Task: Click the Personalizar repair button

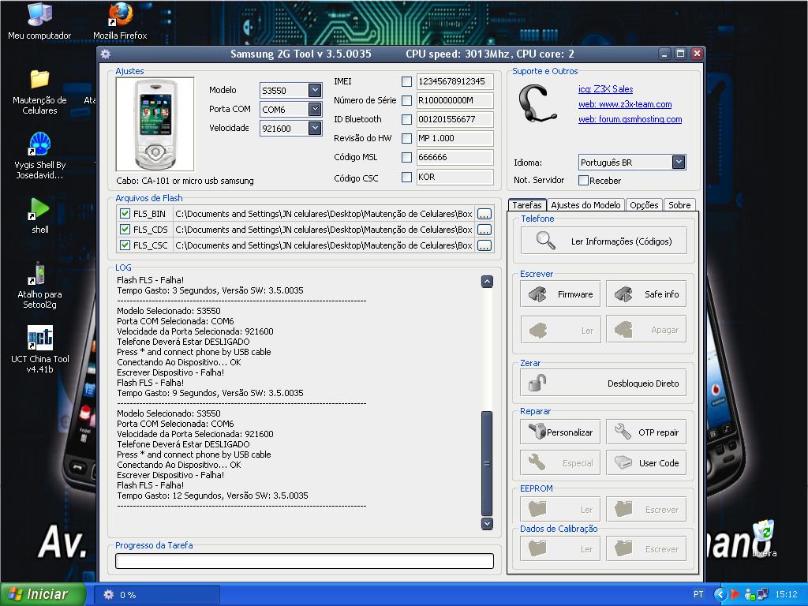Action: [x=560, y=432]
